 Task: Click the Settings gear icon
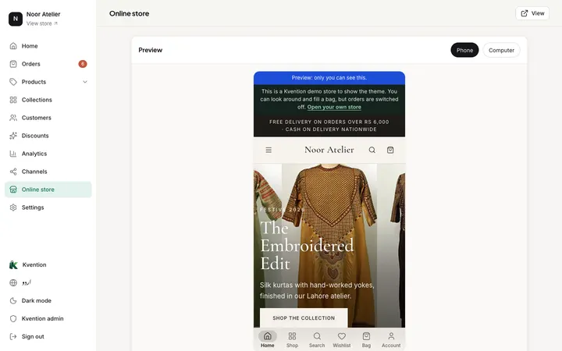[x=13, y=207]
